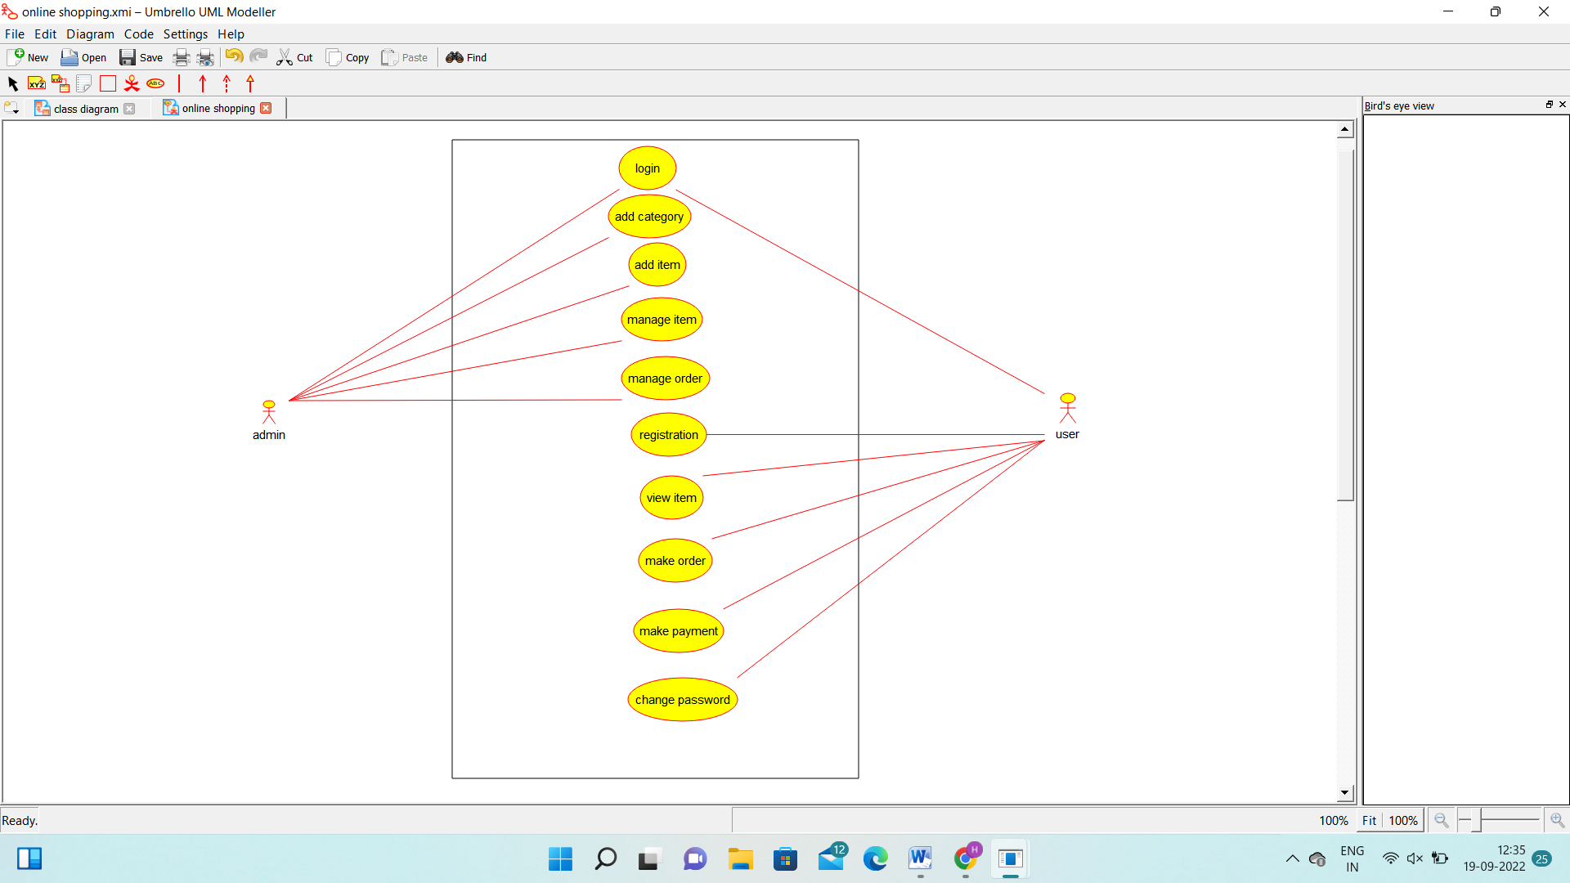Choose the Note tool icon
This screenshot has width=1570, height=883.
83,83
